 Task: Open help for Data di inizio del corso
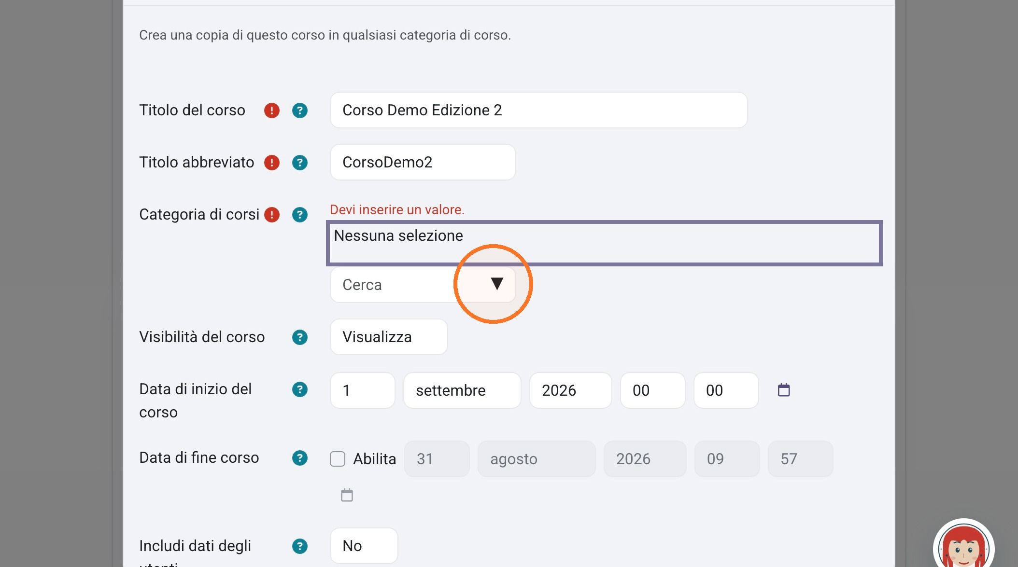pyautogui.click(x=300, y=389)
